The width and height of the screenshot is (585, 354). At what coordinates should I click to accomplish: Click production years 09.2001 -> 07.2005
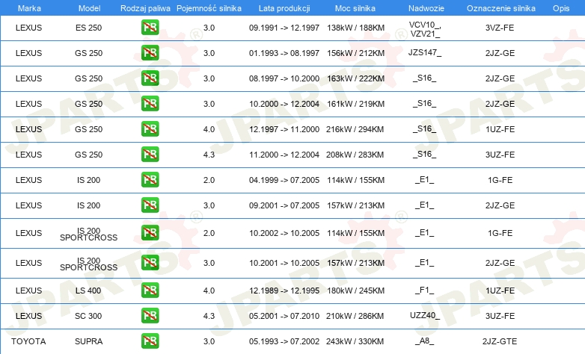click(x=284, y=205)
